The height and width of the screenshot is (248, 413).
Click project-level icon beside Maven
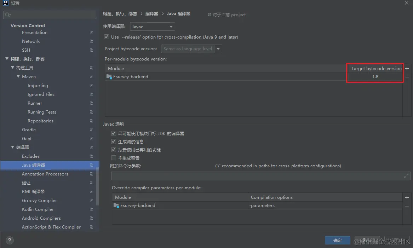(x=91, y=77)
